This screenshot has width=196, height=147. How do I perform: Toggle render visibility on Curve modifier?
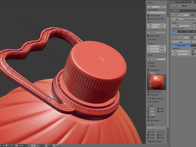192,15
